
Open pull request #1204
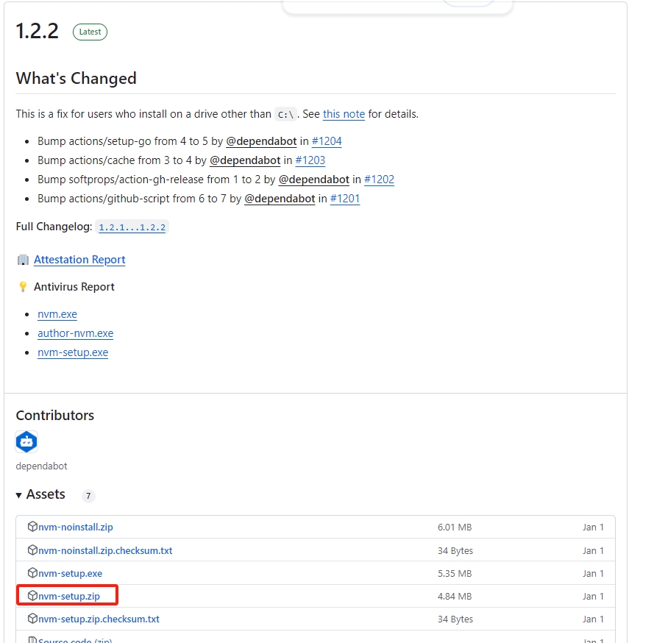tap(327, 141)
